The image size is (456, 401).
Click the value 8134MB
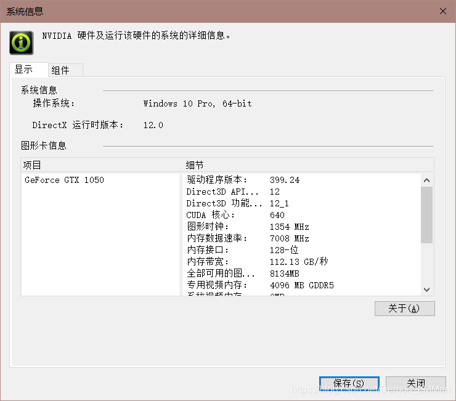point(285,273)
